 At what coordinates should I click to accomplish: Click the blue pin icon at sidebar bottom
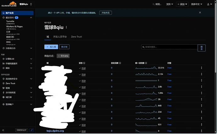pos(31,130)
